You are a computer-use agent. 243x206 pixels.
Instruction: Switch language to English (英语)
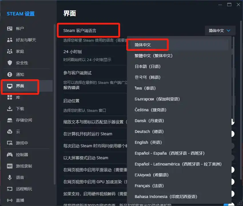[x=178, y=142]
